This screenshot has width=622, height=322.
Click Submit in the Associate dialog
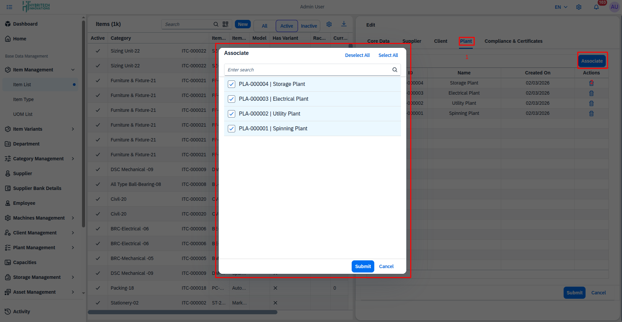tap(363, 266)
